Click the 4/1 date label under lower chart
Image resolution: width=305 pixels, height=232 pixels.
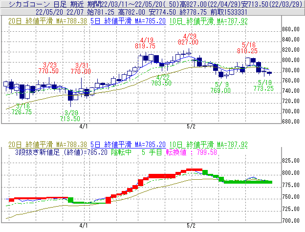point(84,226)
